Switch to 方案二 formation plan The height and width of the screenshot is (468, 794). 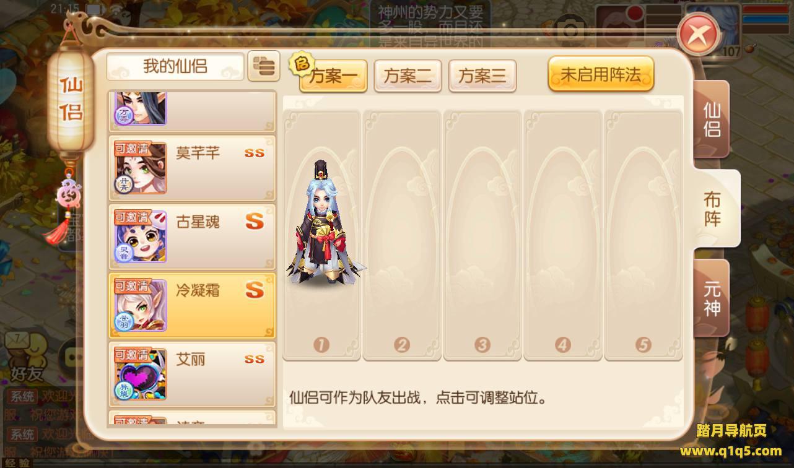(x=408, y=76)
